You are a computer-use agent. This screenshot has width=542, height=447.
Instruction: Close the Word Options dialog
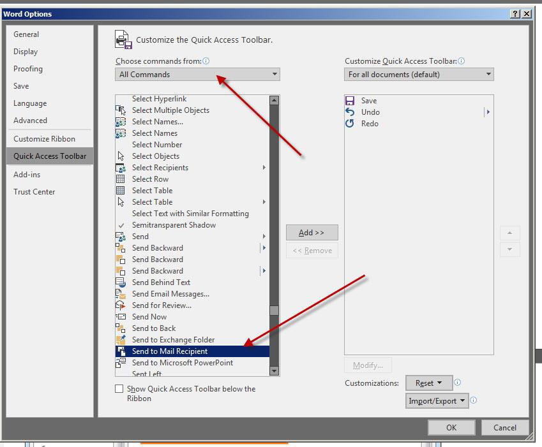(527, 14)
